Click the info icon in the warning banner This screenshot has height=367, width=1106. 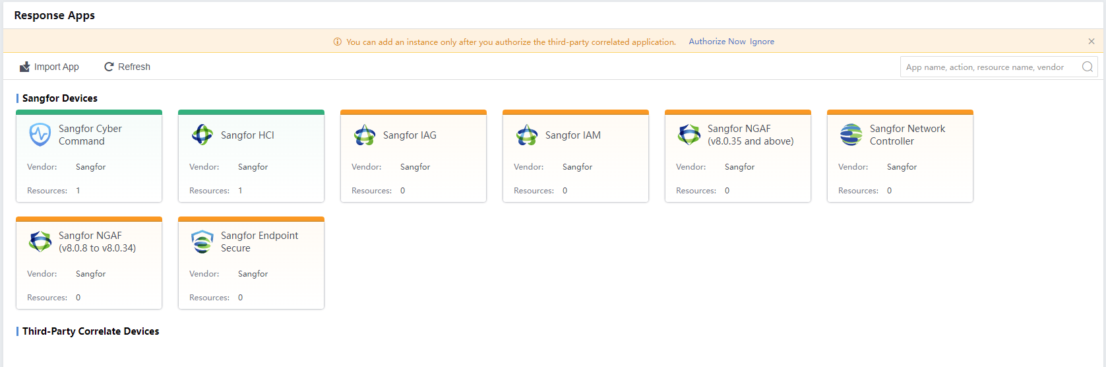(x=338, y=42)
